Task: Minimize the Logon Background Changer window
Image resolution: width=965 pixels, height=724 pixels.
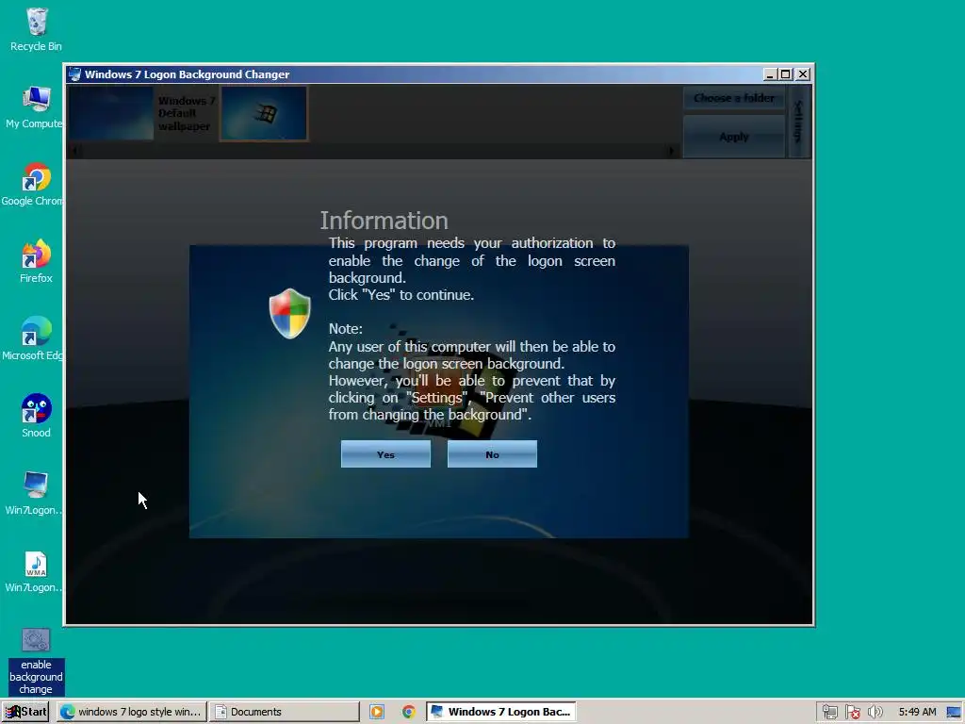Action: tap(769, 74)
